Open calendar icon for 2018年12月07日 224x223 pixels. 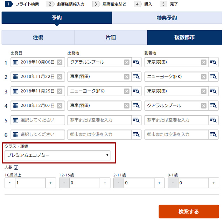click(15, 106)
